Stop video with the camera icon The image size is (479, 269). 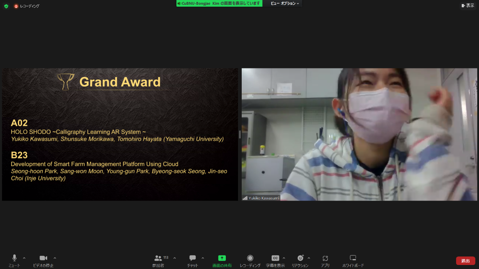43,258
